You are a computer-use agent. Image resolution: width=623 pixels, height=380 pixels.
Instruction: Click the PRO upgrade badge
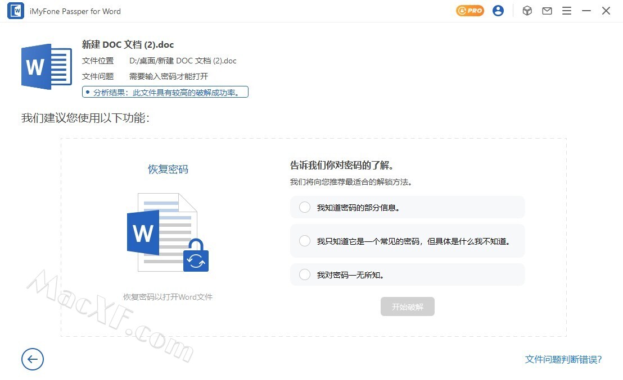(469, 11)
